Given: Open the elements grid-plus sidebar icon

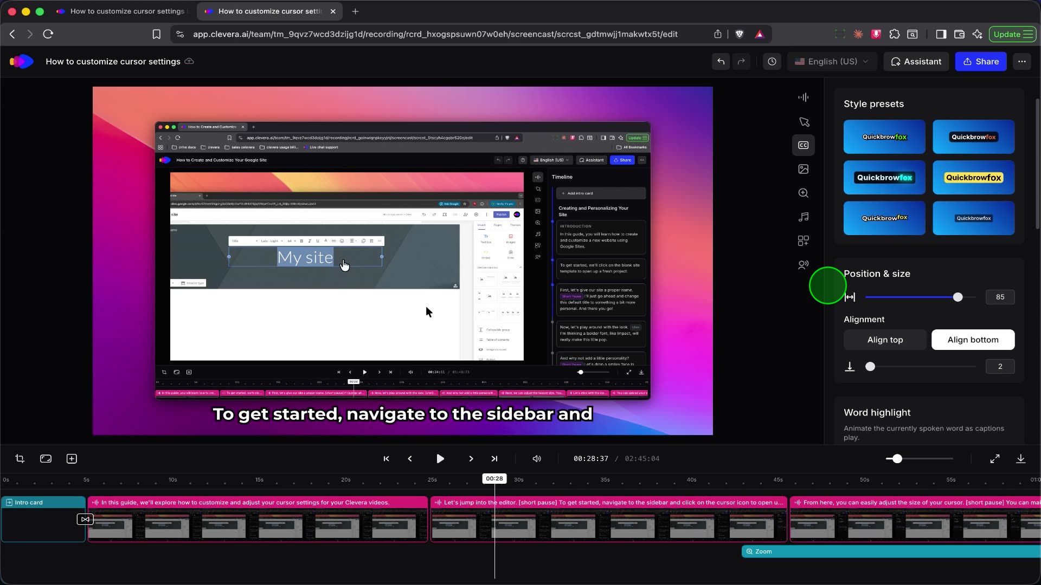Looking at the screenshot, I should [804, 240].
